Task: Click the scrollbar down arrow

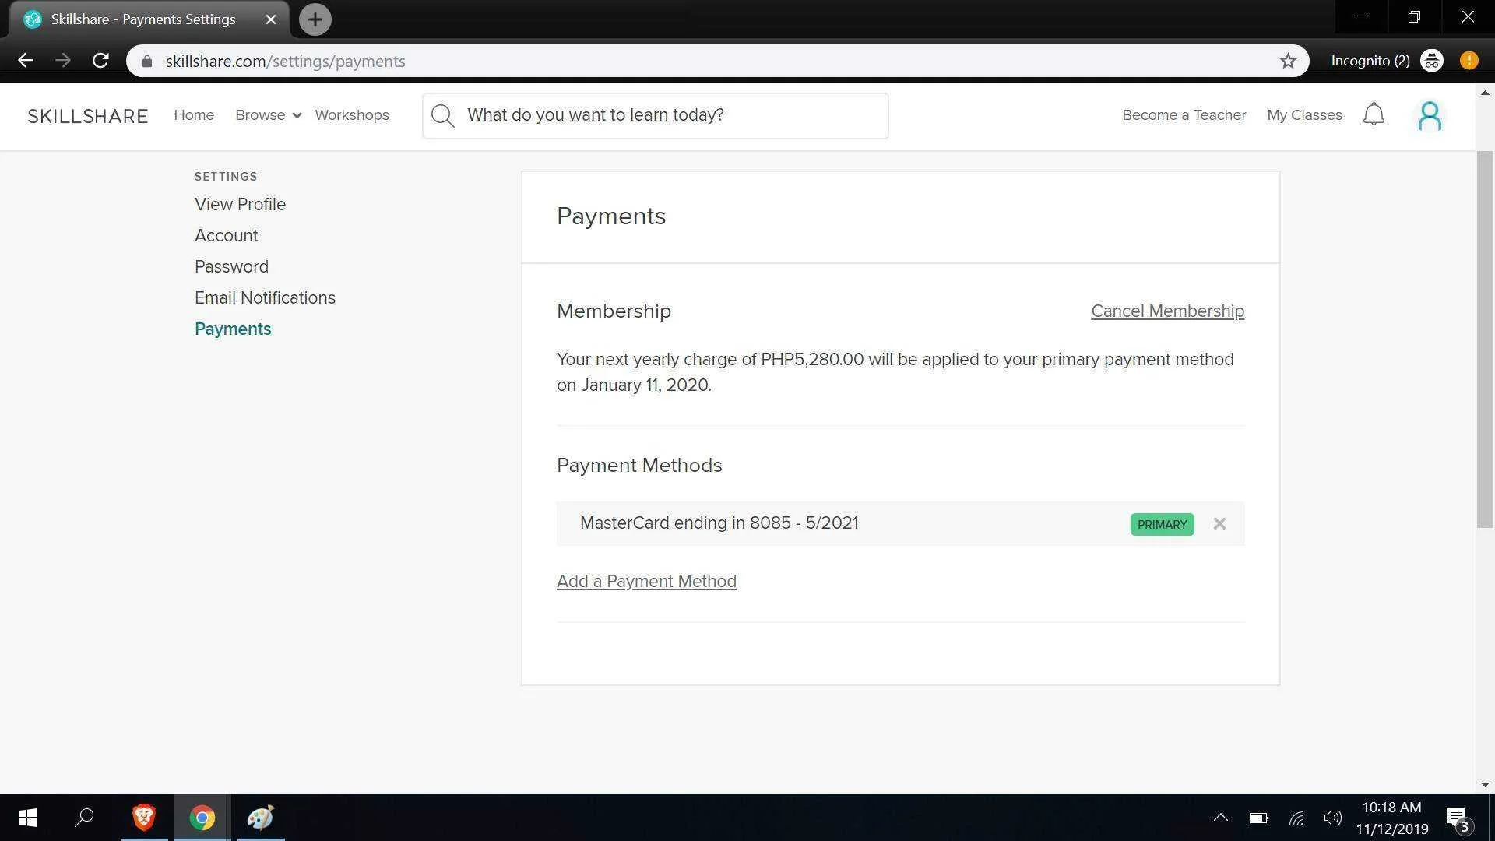Action: [x=1485, y=785]
